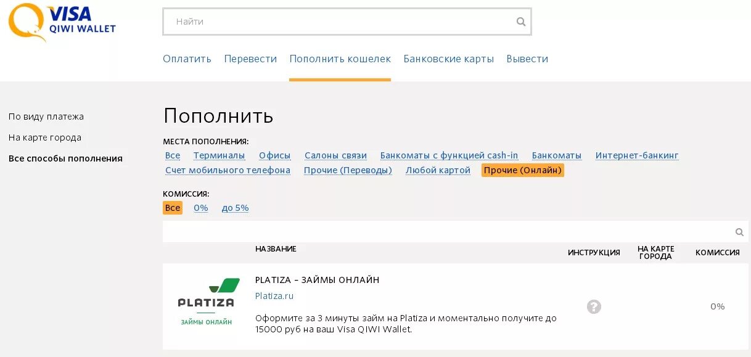Filter by 'Терминалы' top-up places
This screenshot has width=751, height=357.
[219, 155]
